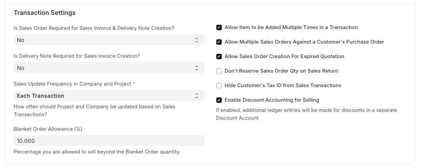
Task: Click the Blanket Order Allowance (%) label
Action: (x=48, y=129)
